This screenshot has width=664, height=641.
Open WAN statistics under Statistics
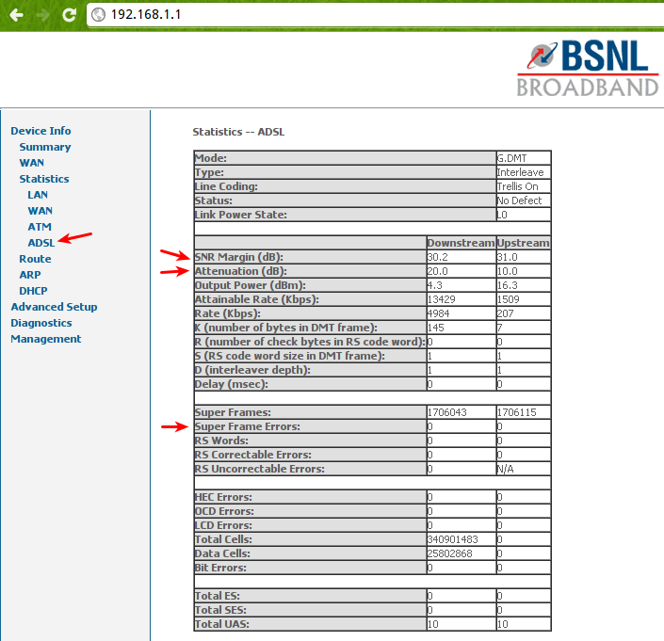click(x=40, y=211)
